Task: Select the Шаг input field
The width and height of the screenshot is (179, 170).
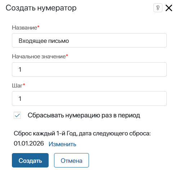Action: click(x=89, y=99)
